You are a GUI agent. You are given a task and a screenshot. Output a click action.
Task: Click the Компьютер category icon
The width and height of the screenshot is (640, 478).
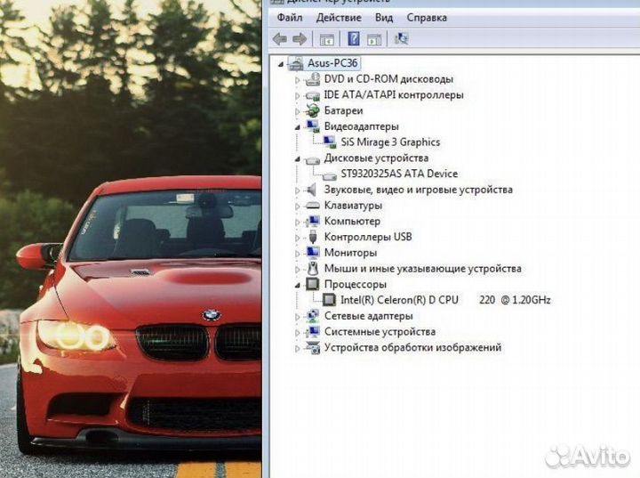[x=313, y=222]
